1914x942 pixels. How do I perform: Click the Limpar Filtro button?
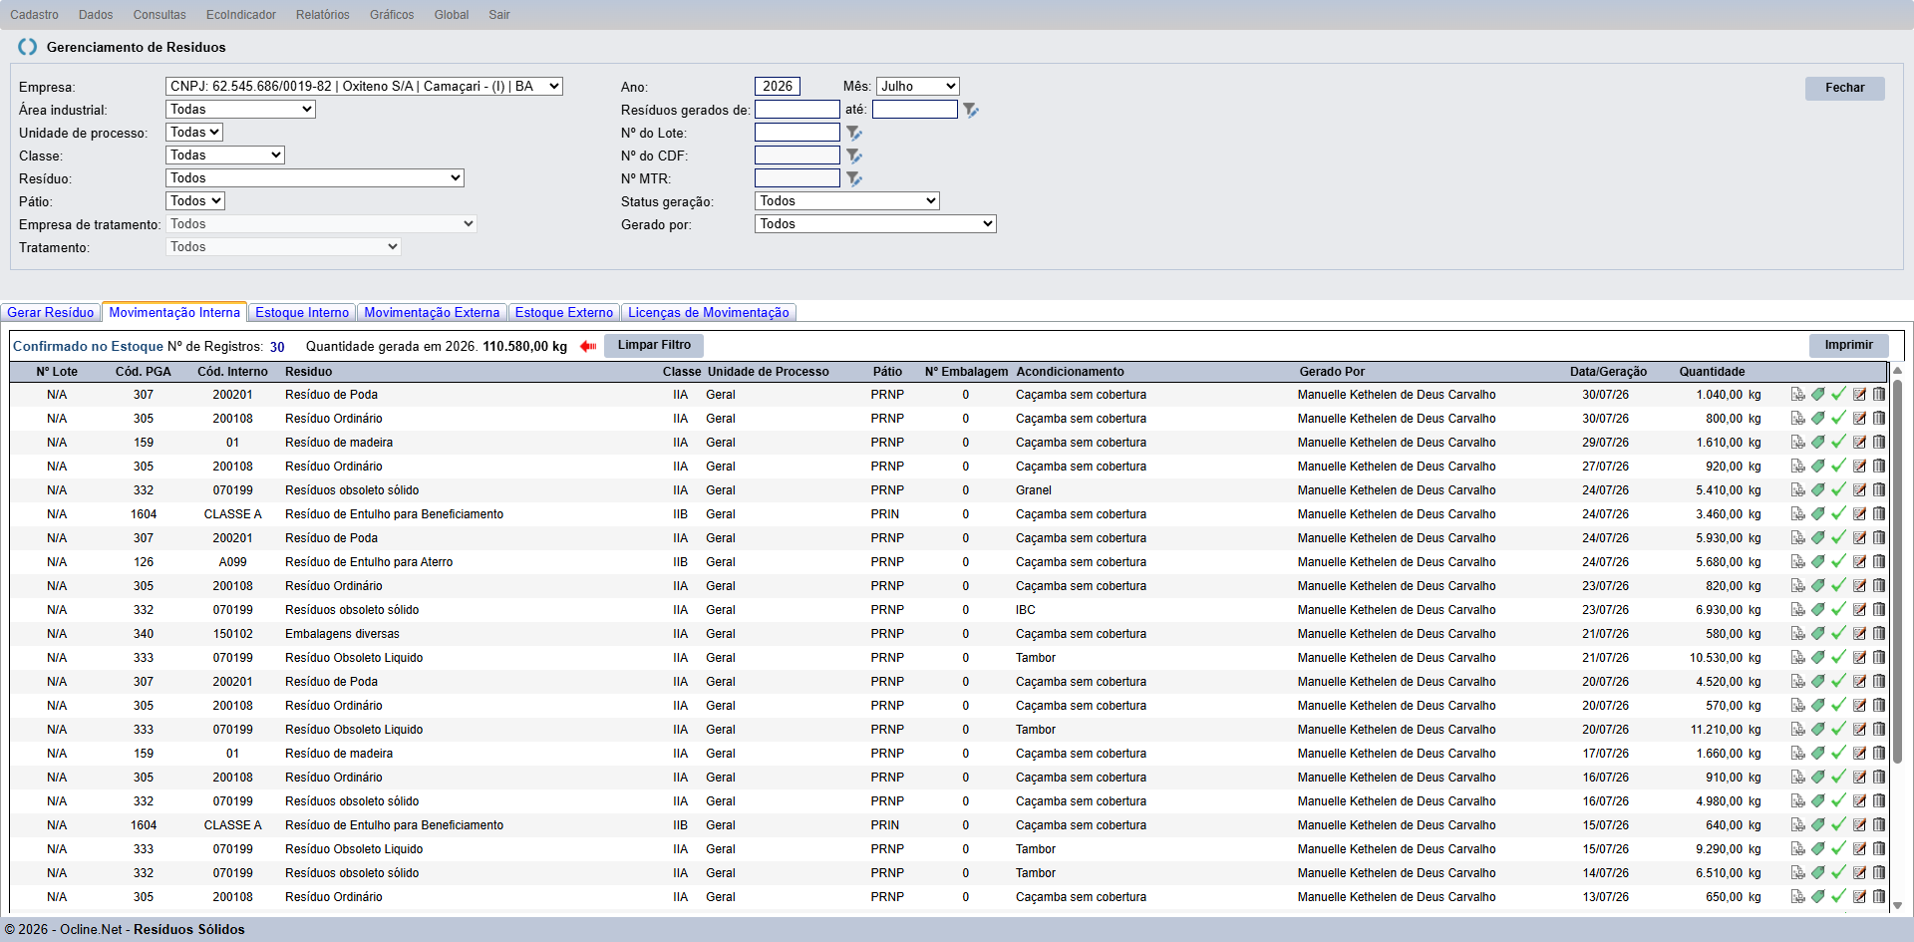coord(654,345)
